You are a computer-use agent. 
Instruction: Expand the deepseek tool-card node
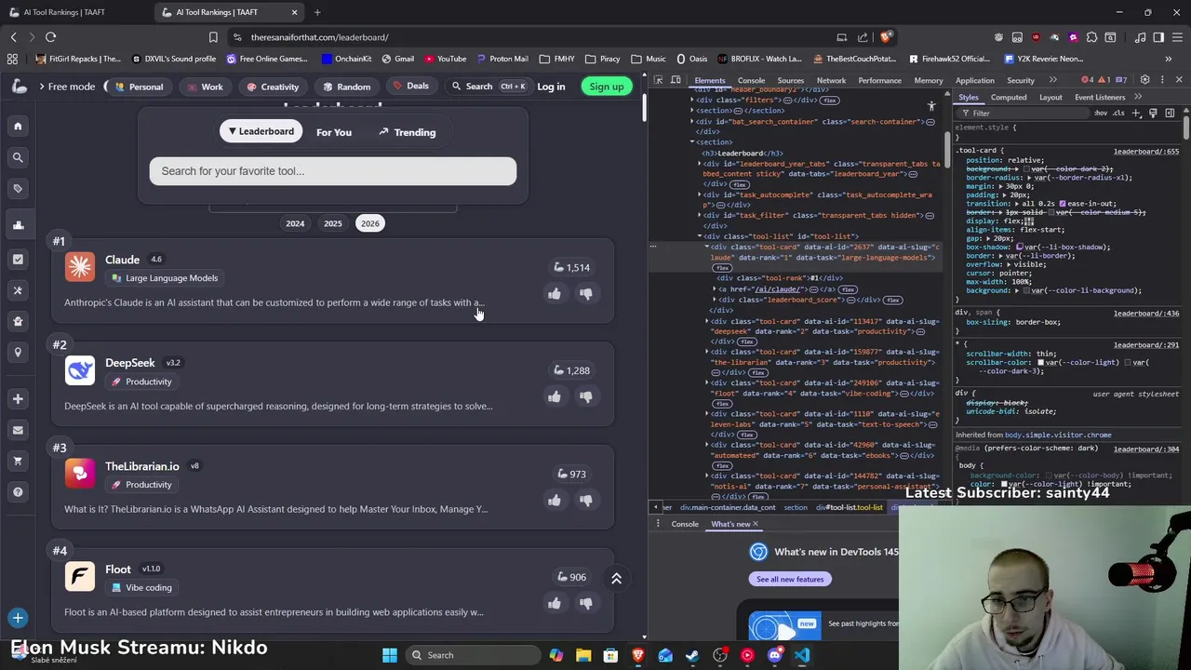[707, 321]
